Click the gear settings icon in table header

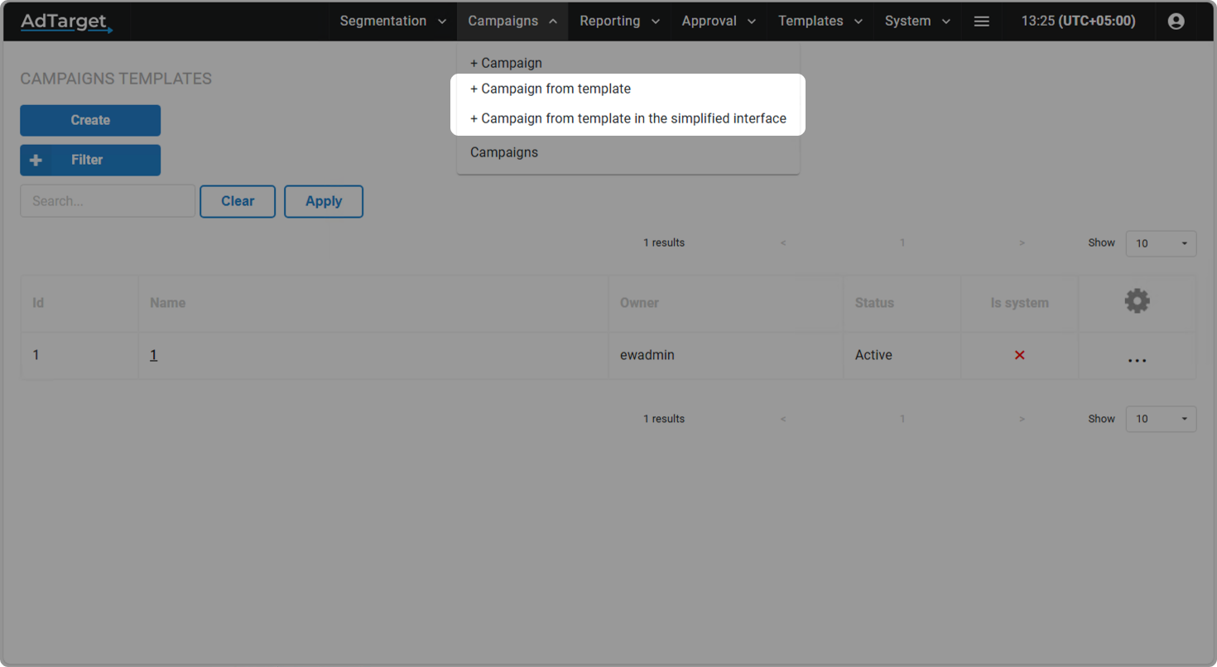tap(1137, 301)
